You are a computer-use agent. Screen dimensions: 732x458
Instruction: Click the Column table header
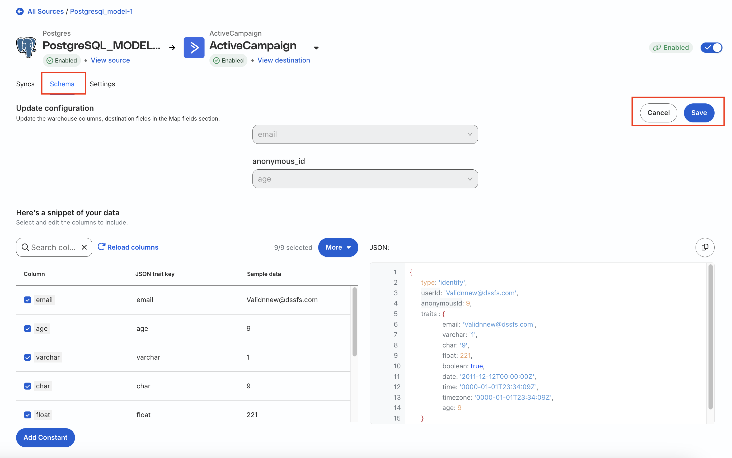click(x=34, y=274)
